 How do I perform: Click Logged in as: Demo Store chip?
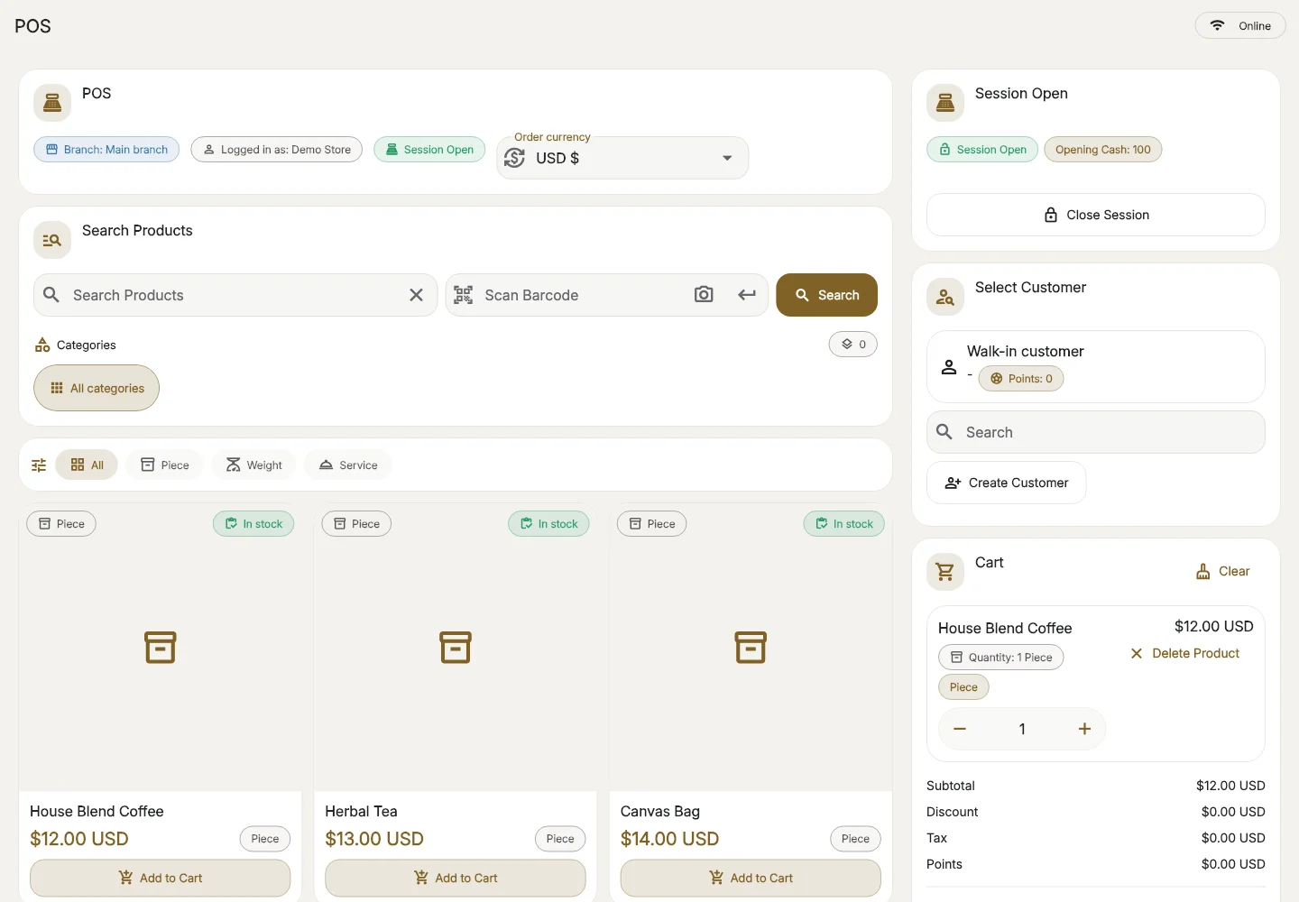pyautogui.click(x=277, y=150)
